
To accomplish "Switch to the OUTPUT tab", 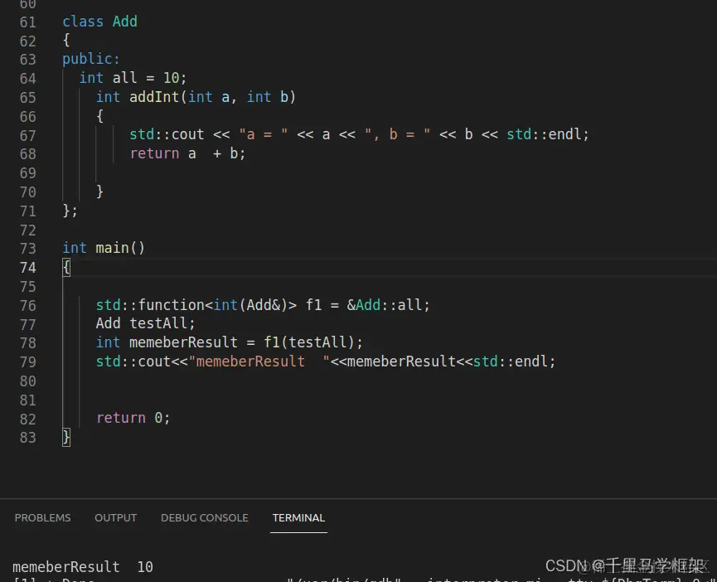I will 116,517.
